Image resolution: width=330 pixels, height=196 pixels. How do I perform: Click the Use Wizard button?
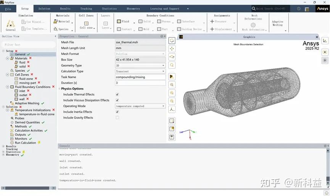33,22
